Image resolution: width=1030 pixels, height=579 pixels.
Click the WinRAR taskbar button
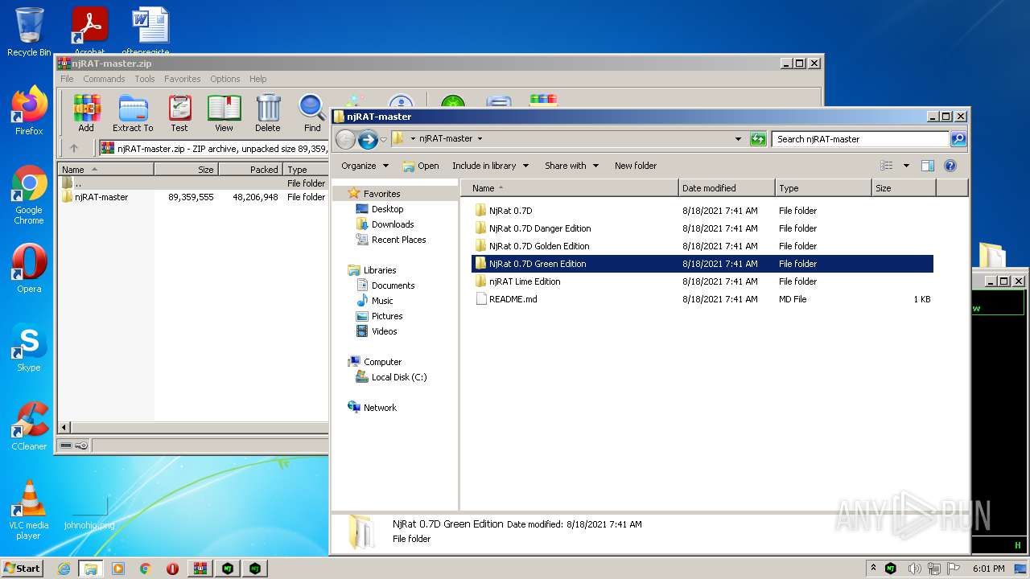(200, 569)
